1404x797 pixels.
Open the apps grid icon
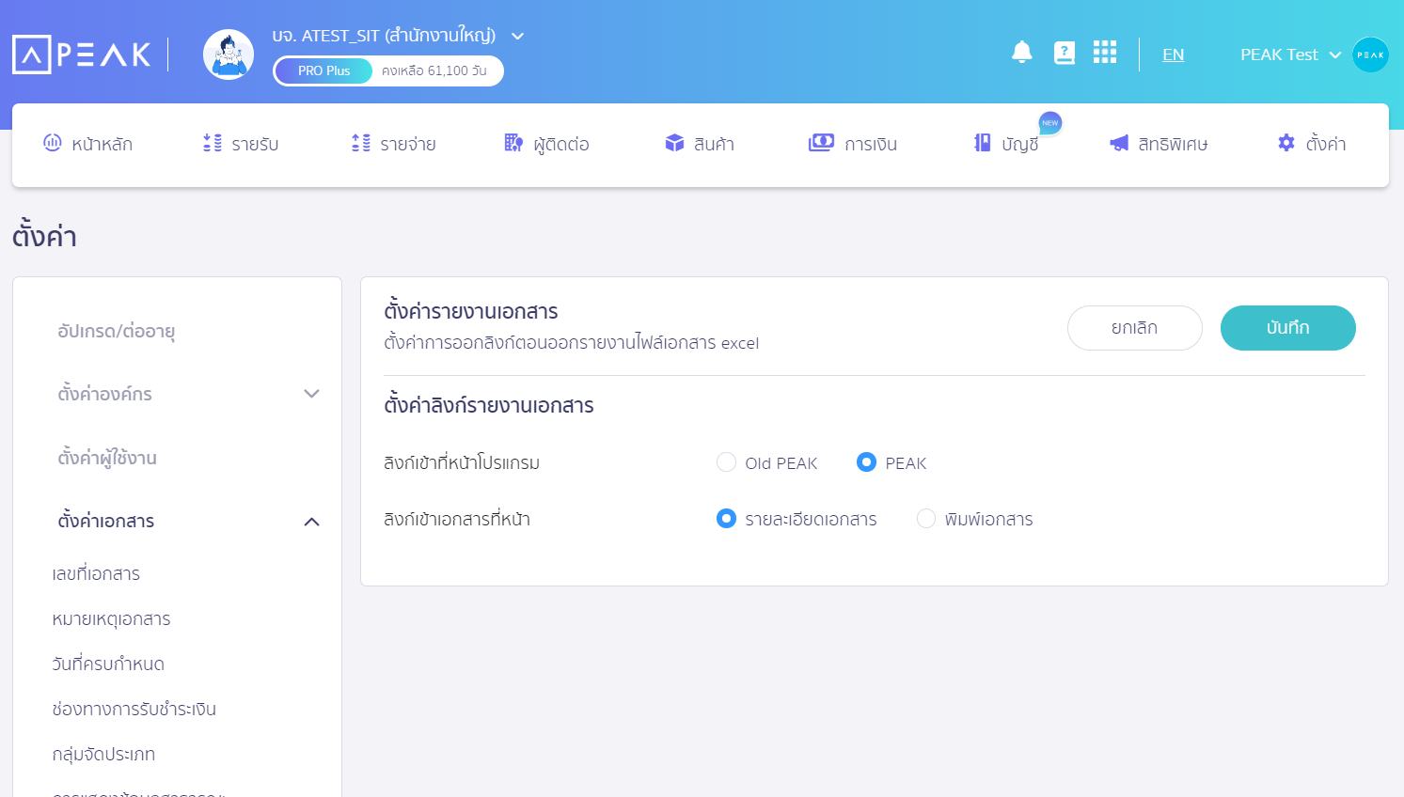point(1105,53)
